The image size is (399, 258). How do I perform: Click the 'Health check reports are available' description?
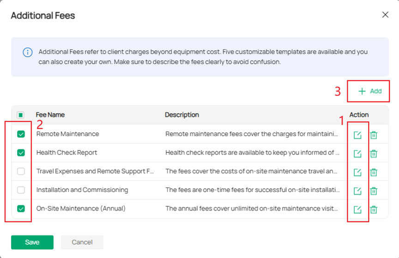(253, 152)
